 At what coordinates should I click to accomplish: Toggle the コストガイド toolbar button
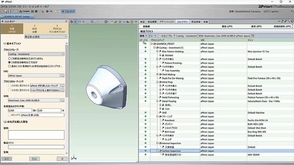pos(68,11)
